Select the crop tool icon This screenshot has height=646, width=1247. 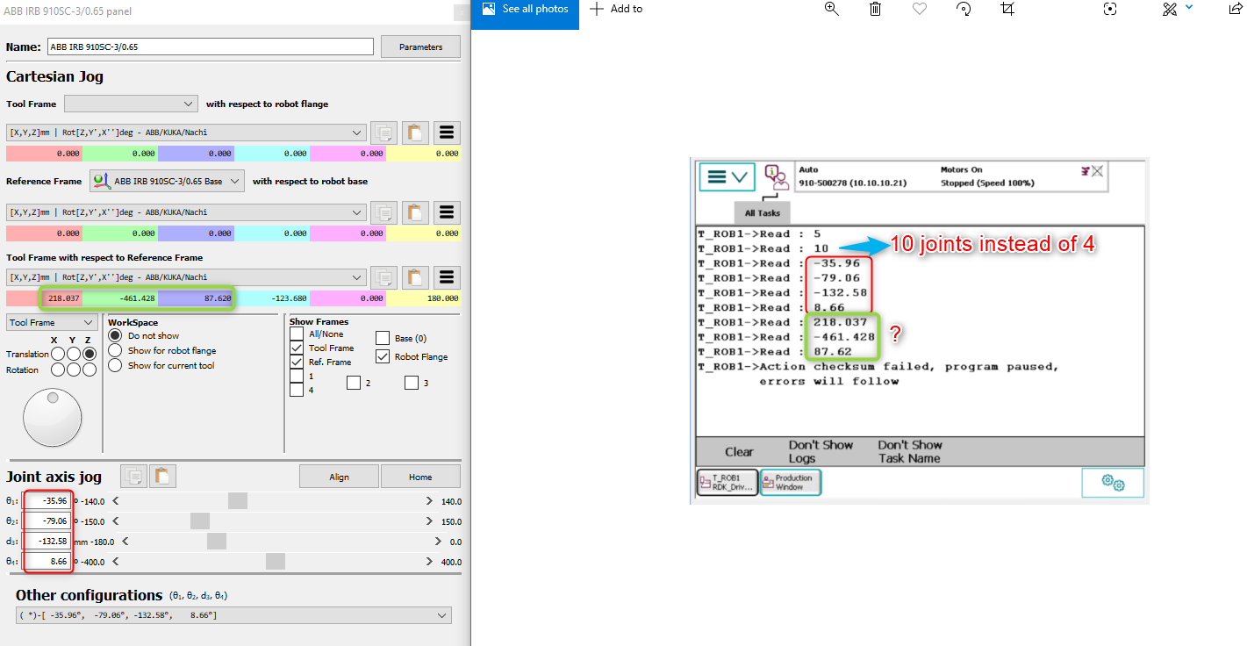point(1007,9)
